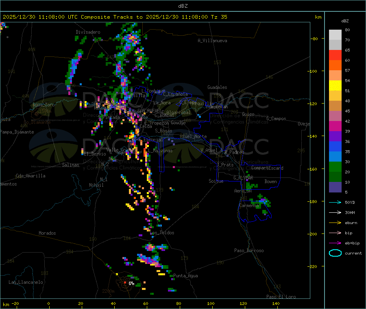Click the C_Española label
Image resolution: width=366 pixels, height=309 pixels.
(175, 94)
